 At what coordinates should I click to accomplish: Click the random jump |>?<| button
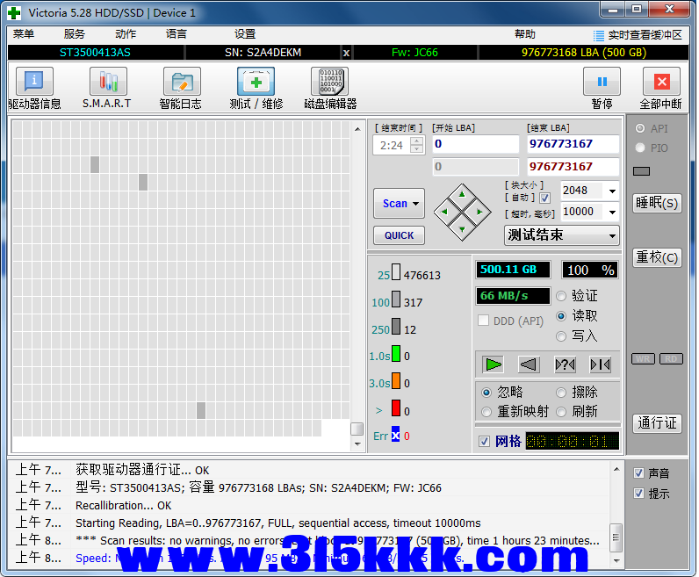[565, 364]
